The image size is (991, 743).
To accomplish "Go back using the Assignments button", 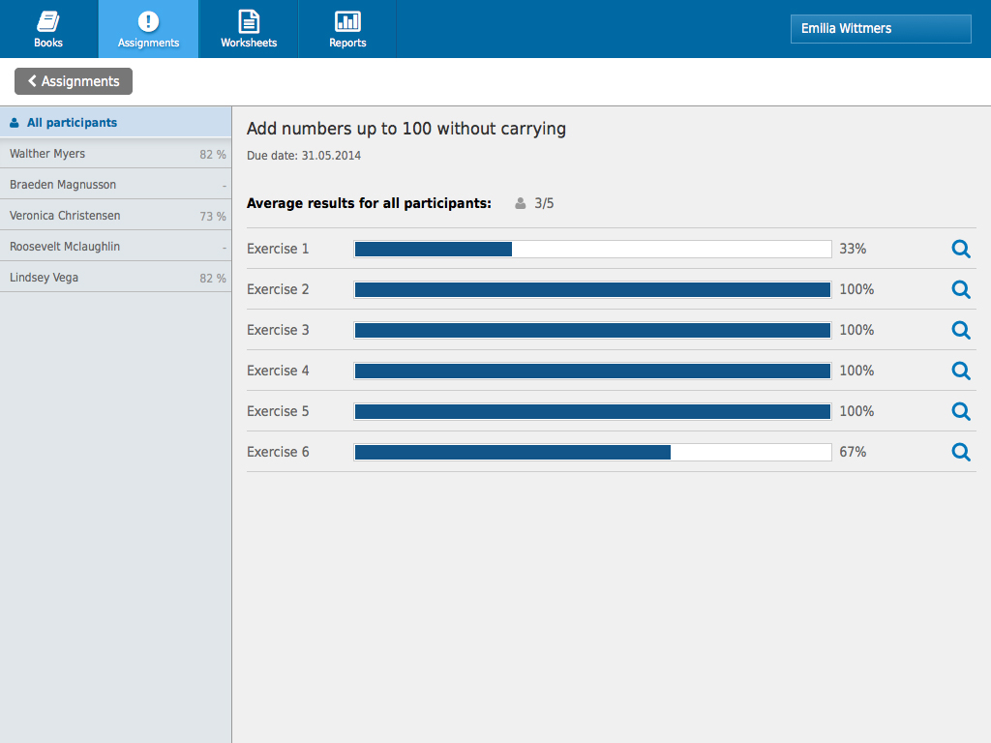I will (74, 81).
